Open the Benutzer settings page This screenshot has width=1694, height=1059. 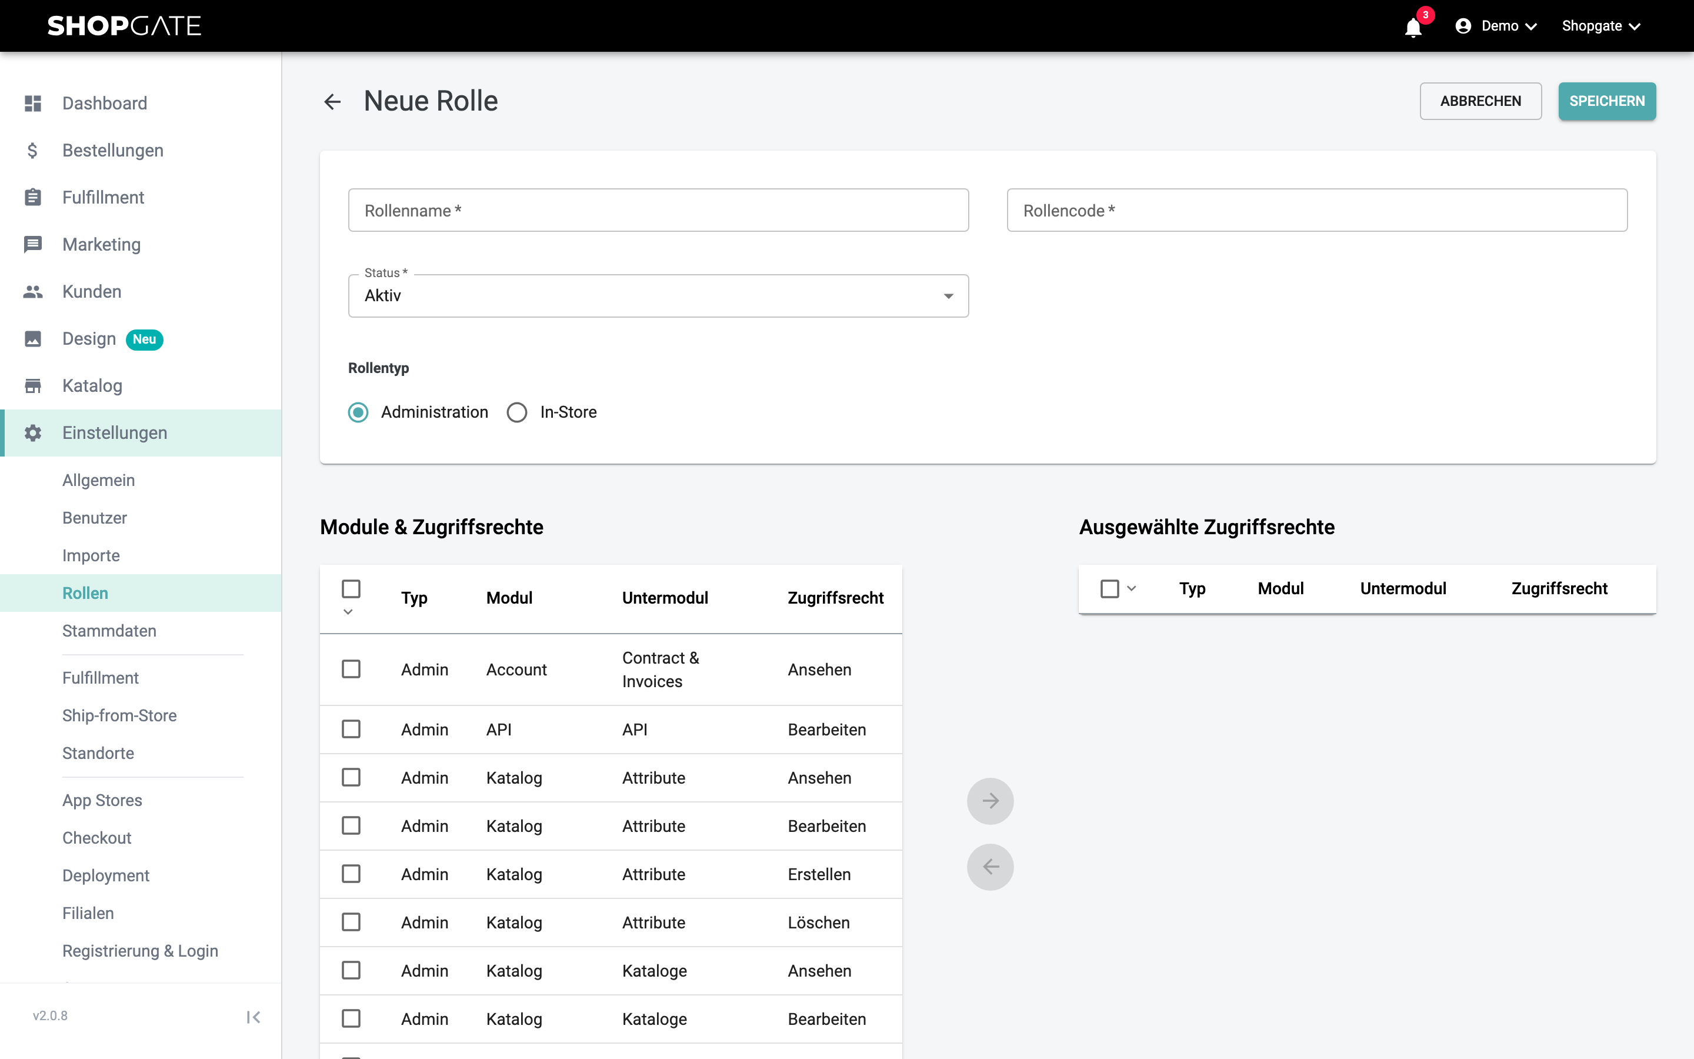(x=95, y=518)
